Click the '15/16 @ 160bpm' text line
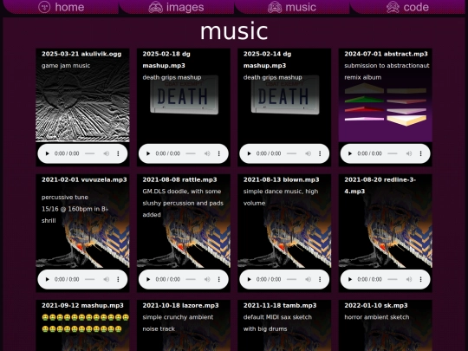468x351 pixels. coord(75,209)
